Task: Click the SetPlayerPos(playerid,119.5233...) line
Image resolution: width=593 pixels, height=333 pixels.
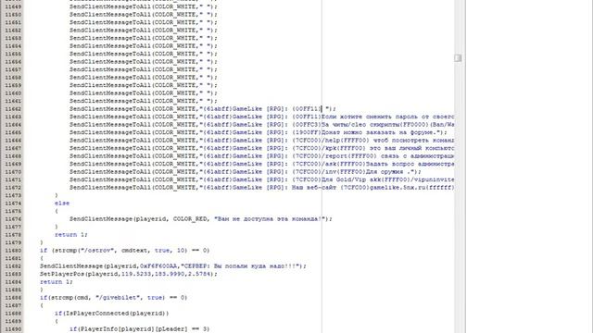Action: [129, 274]
